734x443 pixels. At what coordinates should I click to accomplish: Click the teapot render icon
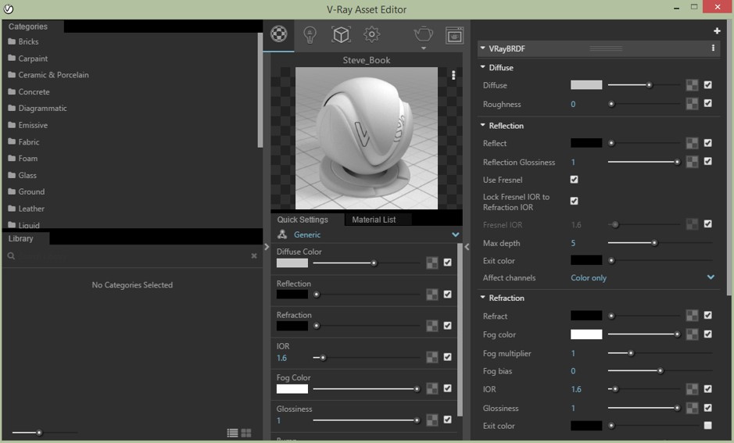423,34
